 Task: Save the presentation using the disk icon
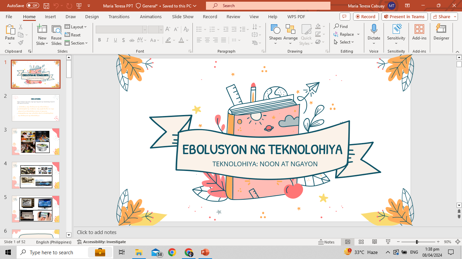point(46,6)
